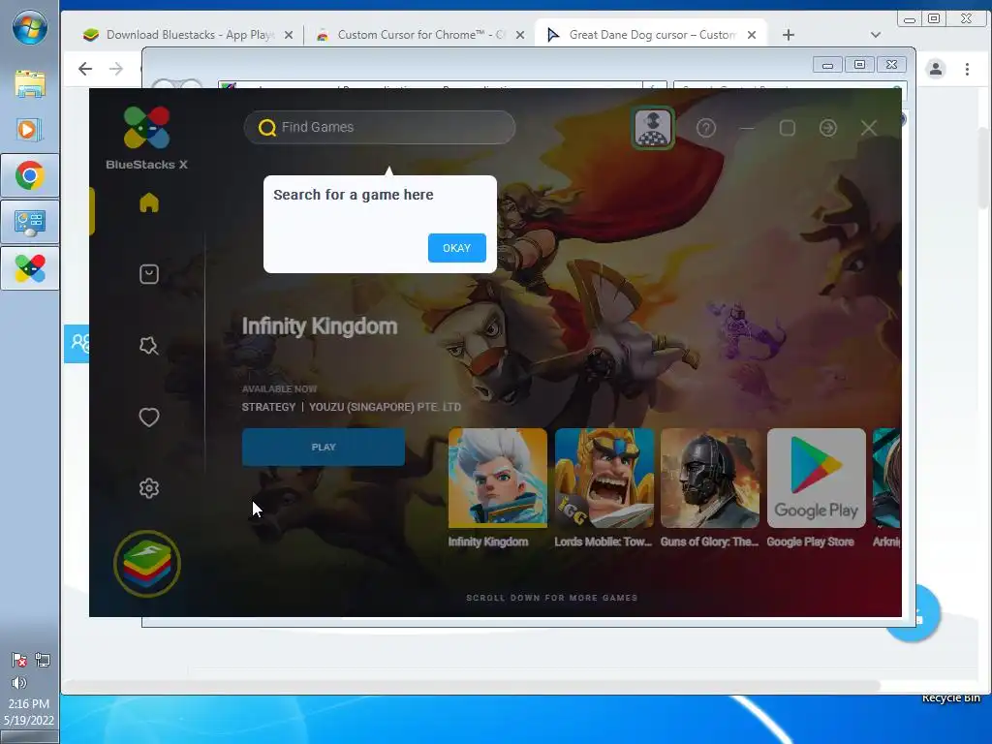Open Action Center flag tray icon
This screenshot has height=744, width=992.
click(x=19, y=660)
